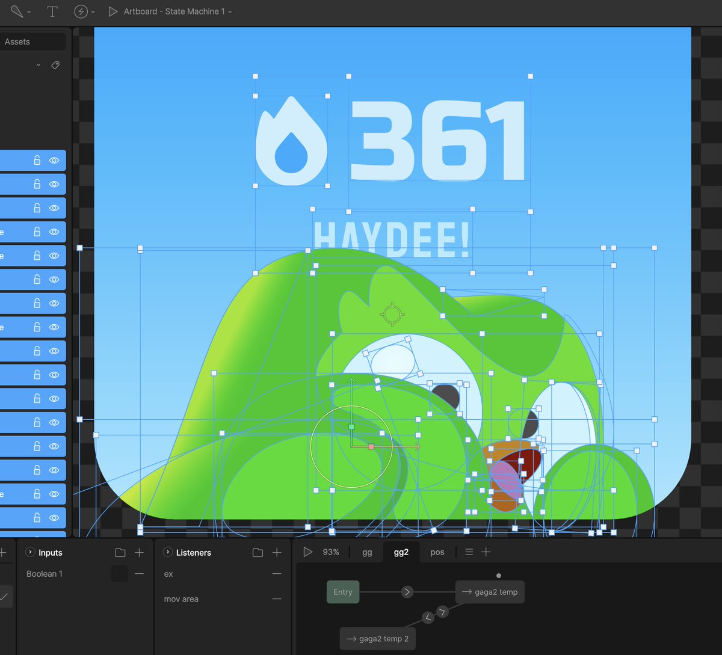This screenshot has height=655, width=722.
Task: Select the Pen tool in top toolbar
Action: pos(17,11)
